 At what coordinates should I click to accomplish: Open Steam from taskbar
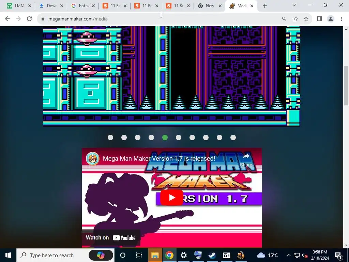point(212,255)
